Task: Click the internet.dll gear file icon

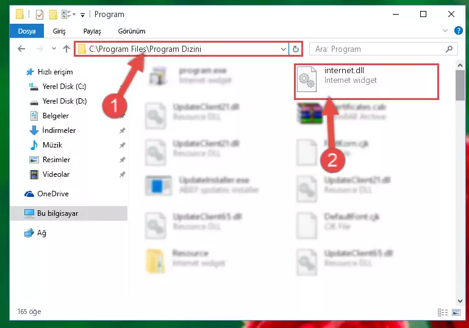Action: point(307,79)
